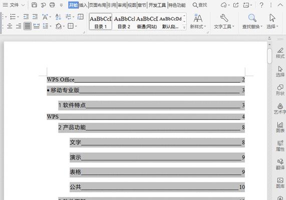Collapse the ribbon with the up chevron
Viewport: 286px width, 200px height.
coord(280,5)
